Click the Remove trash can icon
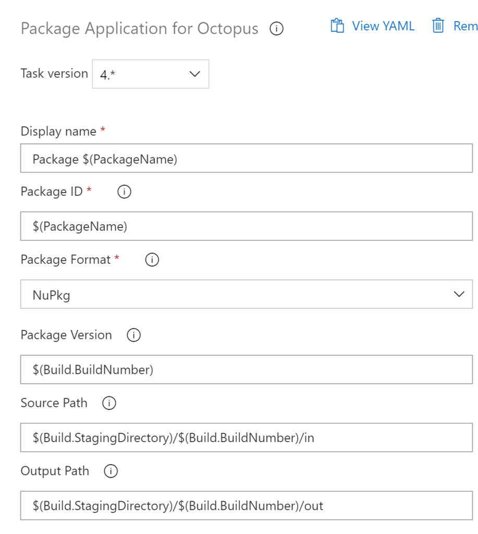478x534 pixels. pos(438,26)
